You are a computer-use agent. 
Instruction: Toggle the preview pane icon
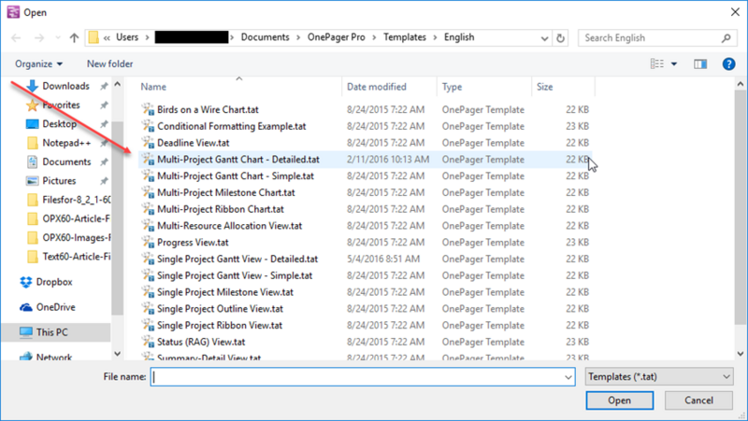click(x=700, y=63)
